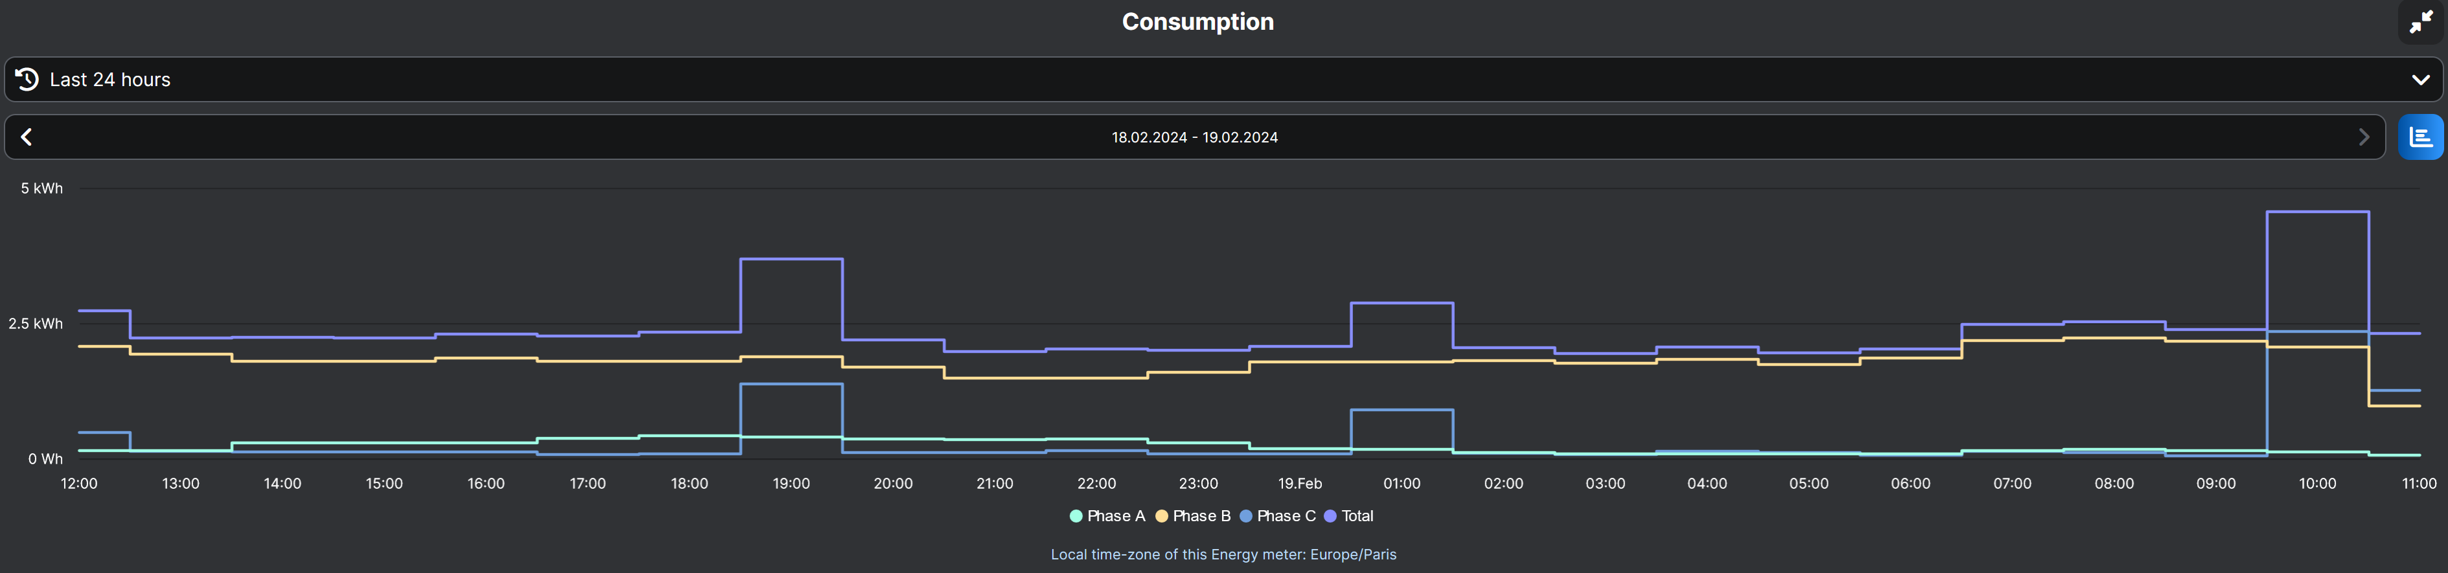Go to next date range arrow
Image resolution: width=2448 pixels, height=573 pixels.
(x=2363, y=138)
